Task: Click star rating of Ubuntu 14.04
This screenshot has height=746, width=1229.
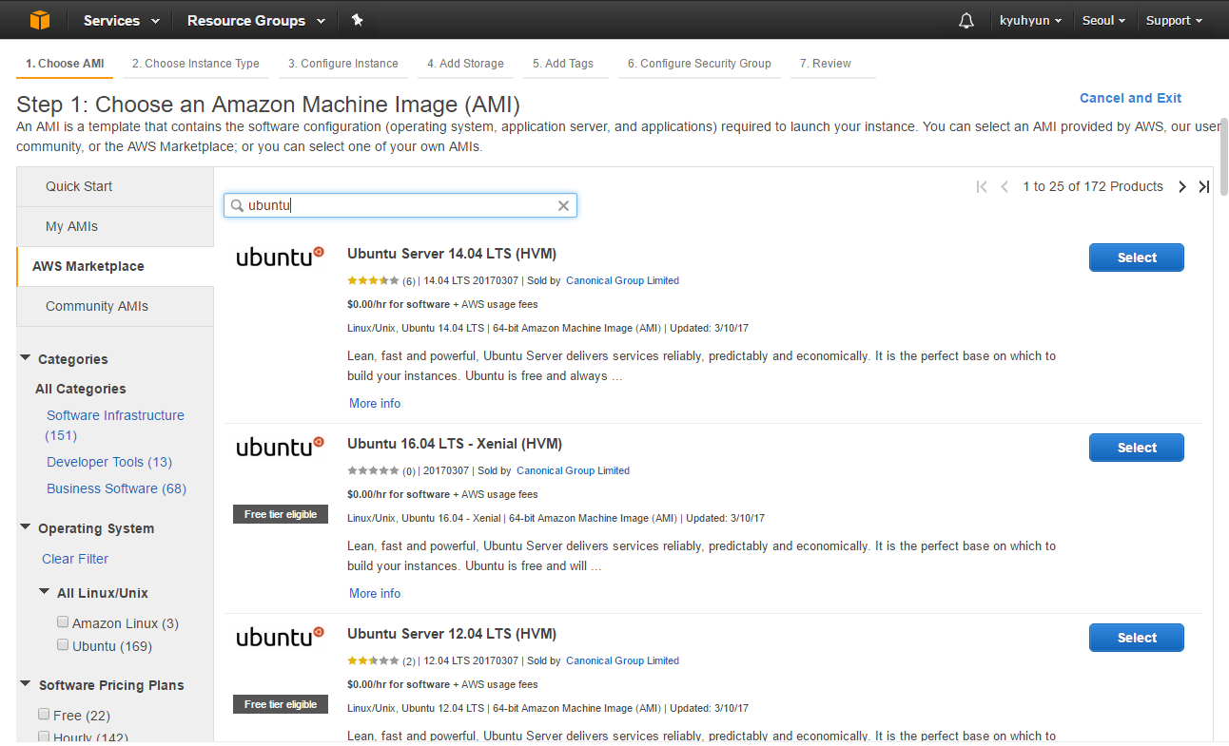Action: pyautogui.click(x=374, y=280)
